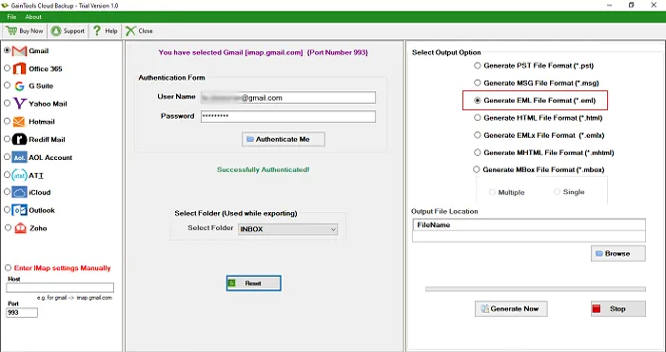Image resolution: width=666 pixels, height=352 pixels.
Task: Click the Outlook logo icon
Action: [20, 210]
